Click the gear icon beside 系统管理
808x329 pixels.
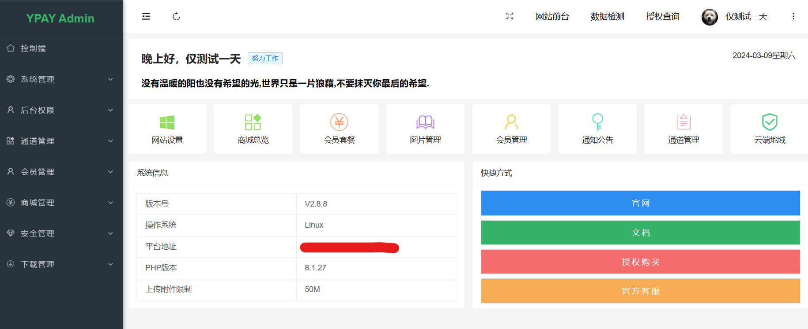pyautogui.click(x=11, y=79)
